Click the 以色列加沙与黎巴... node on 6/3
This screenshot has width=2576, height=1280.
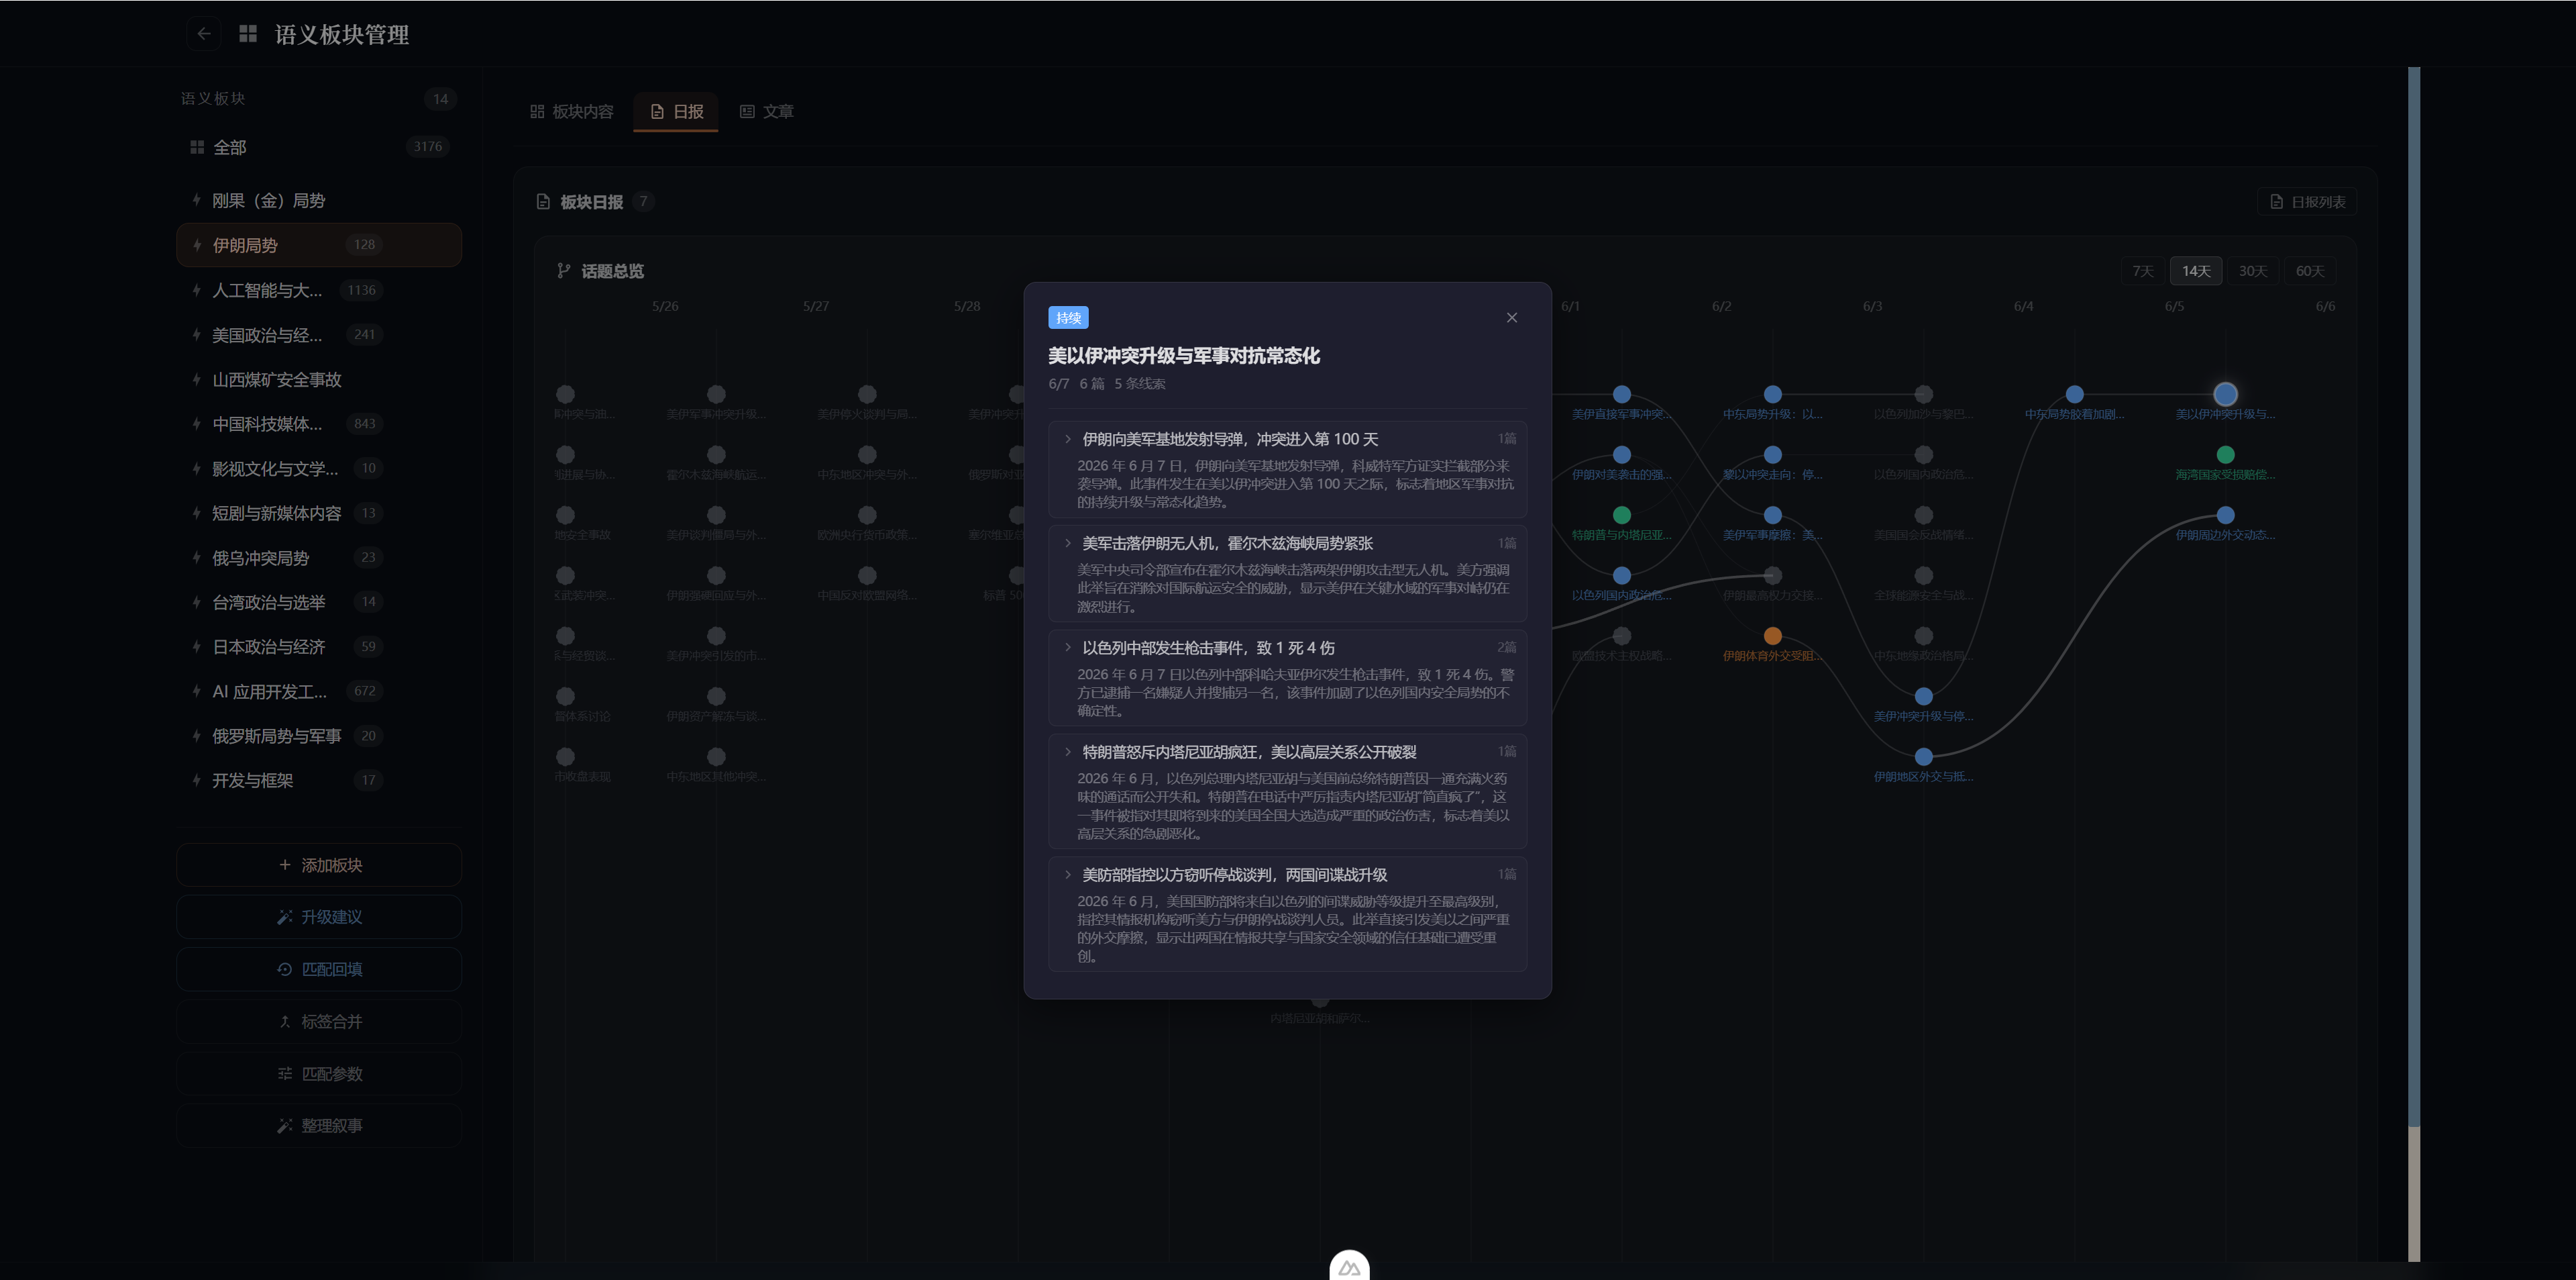coord(1923,393)
